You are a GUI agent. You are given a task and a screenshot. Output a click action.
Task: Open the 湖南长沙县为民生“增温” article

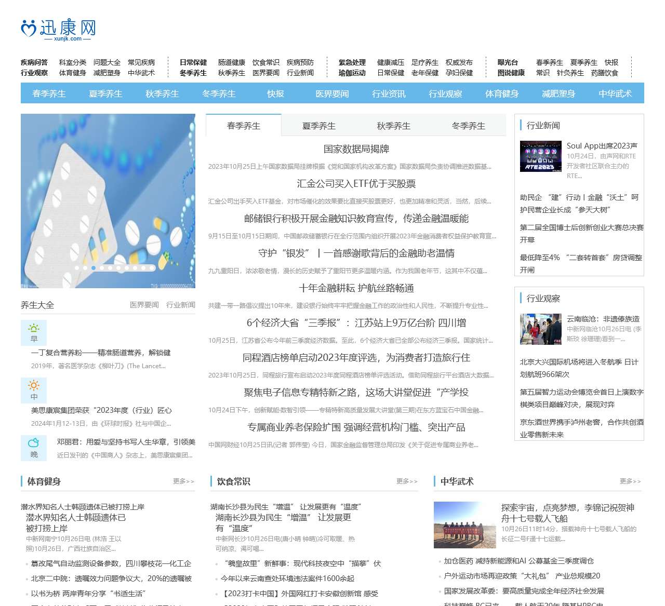(283, 523)
